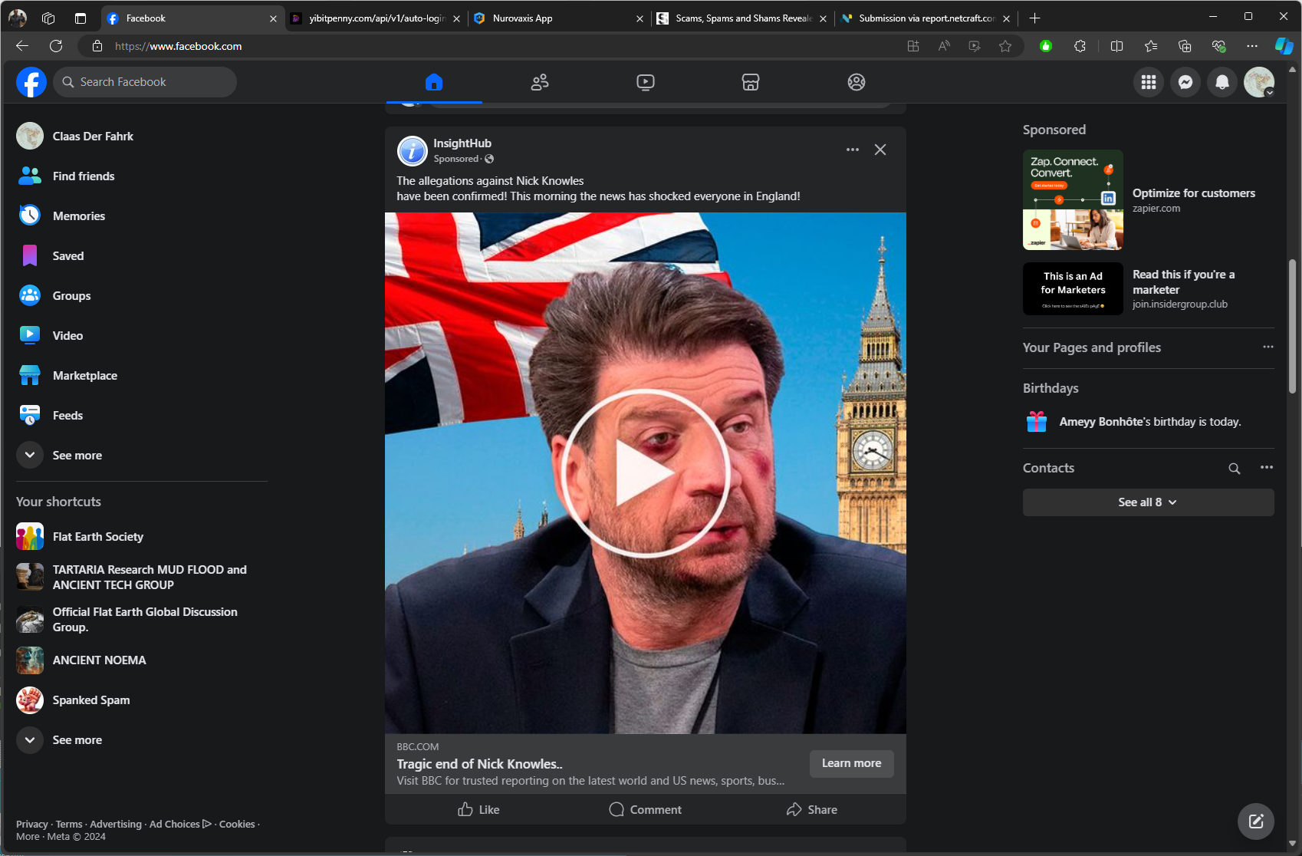Start a new message with compose icon
Viewport: 1302px width, 856px height.
[x=1256, y=821]
